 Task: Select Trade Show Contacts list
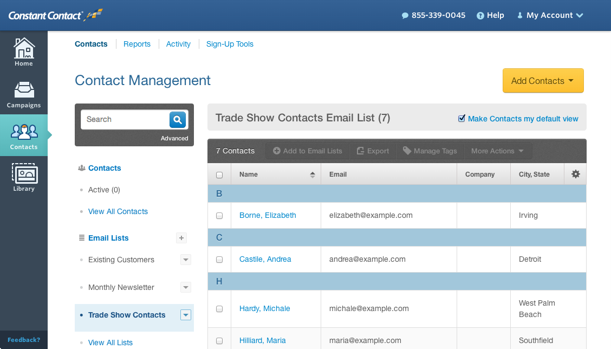(x=127, y=315)
